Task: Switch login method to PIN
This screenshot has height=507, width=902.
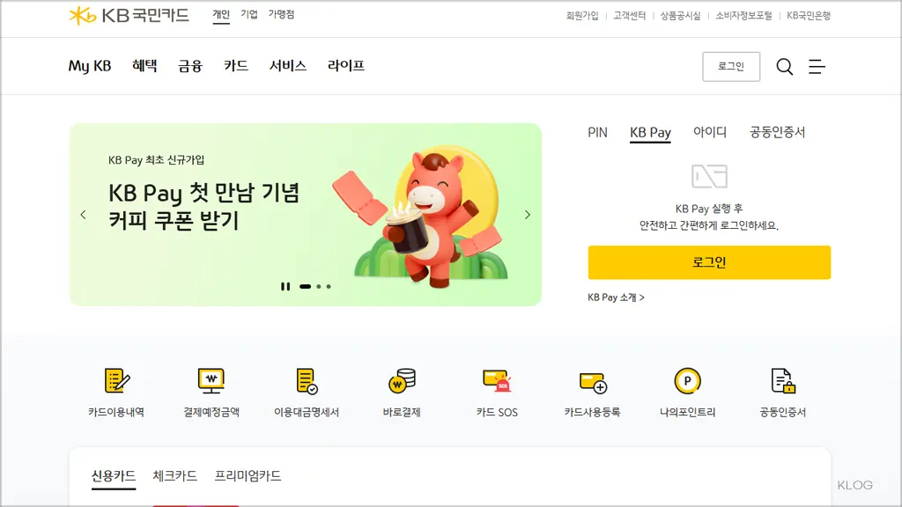Action: pyautogui.click(x=598, y=131)
